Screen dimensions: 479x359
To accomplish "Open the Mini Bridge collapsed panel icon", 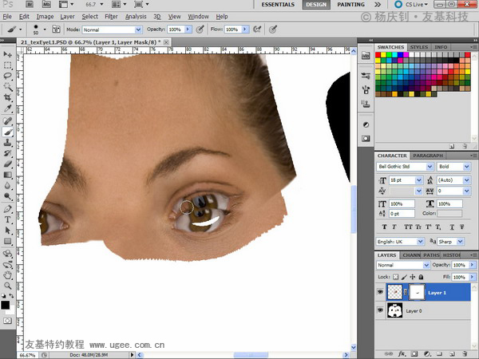I will tap(366, 55).
